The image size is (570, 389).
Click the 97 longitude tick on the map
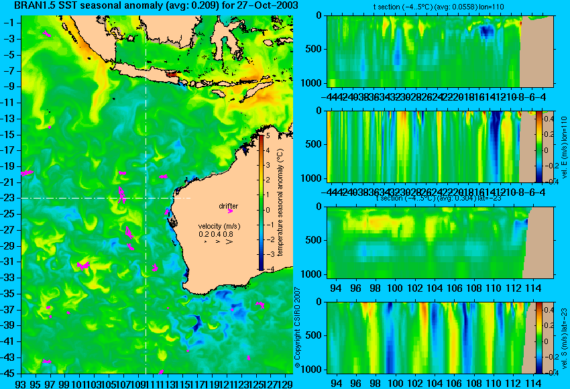click(x=50, y=383)
